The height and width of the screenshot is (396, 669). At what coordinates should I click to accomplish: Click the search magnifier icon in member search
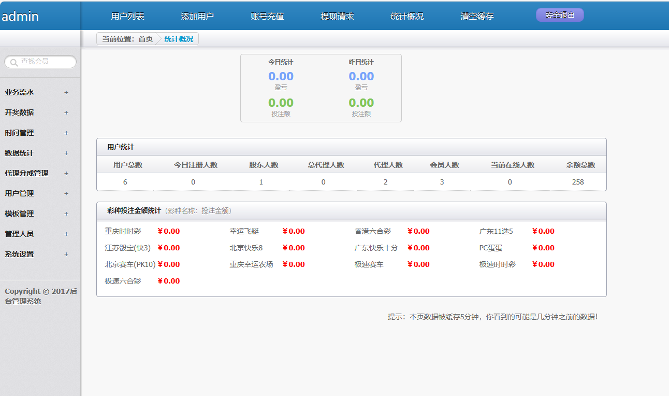[14, 62]
